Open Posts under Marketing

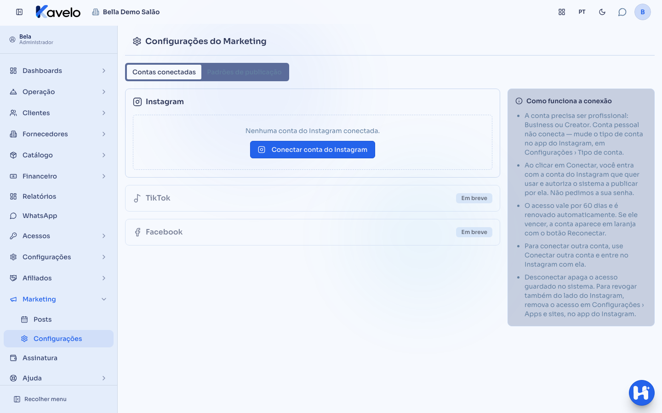[x=59, y=319]
